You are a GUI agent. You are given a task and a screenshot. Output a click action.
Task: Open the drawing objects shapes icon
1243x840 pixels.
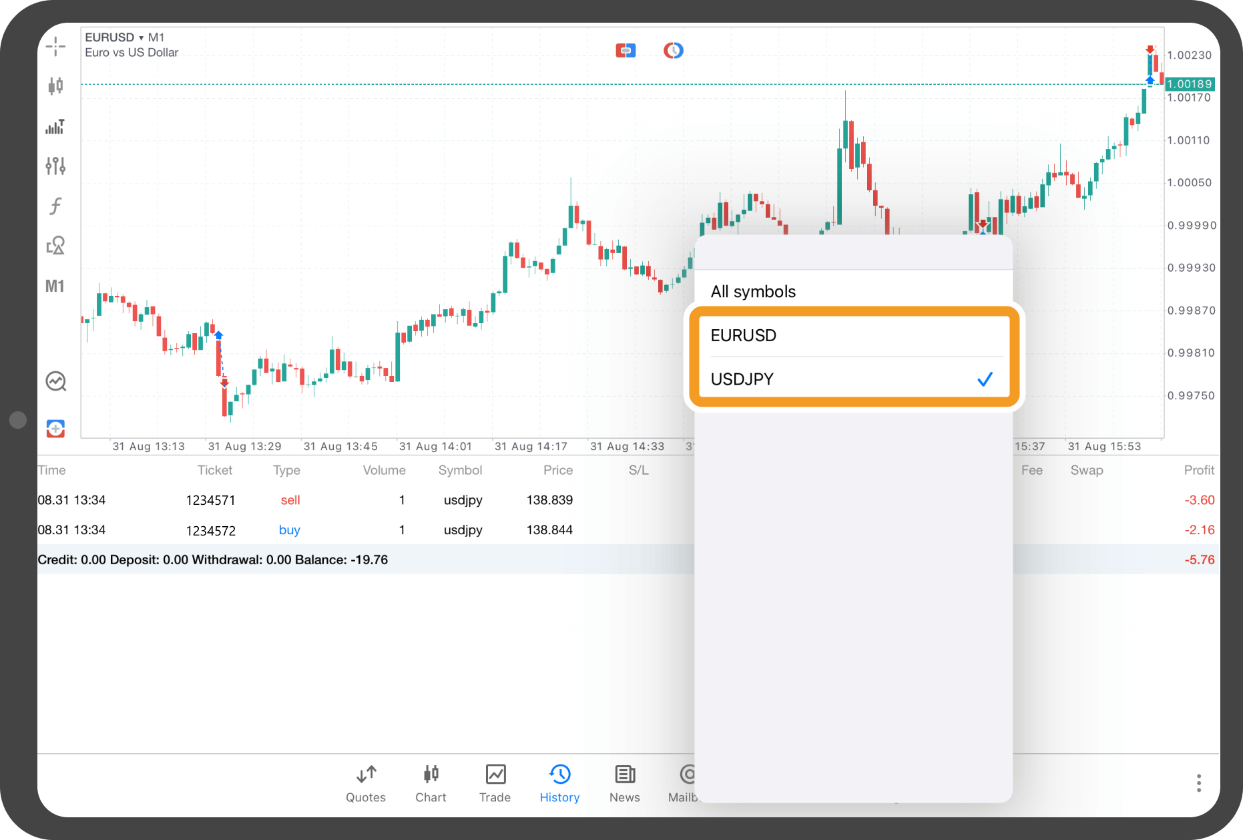(55, 246)
